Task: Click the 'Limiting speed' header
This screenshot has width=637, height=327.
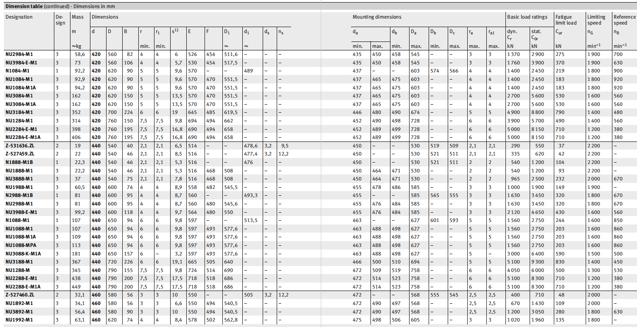Action: click(597, 20)
